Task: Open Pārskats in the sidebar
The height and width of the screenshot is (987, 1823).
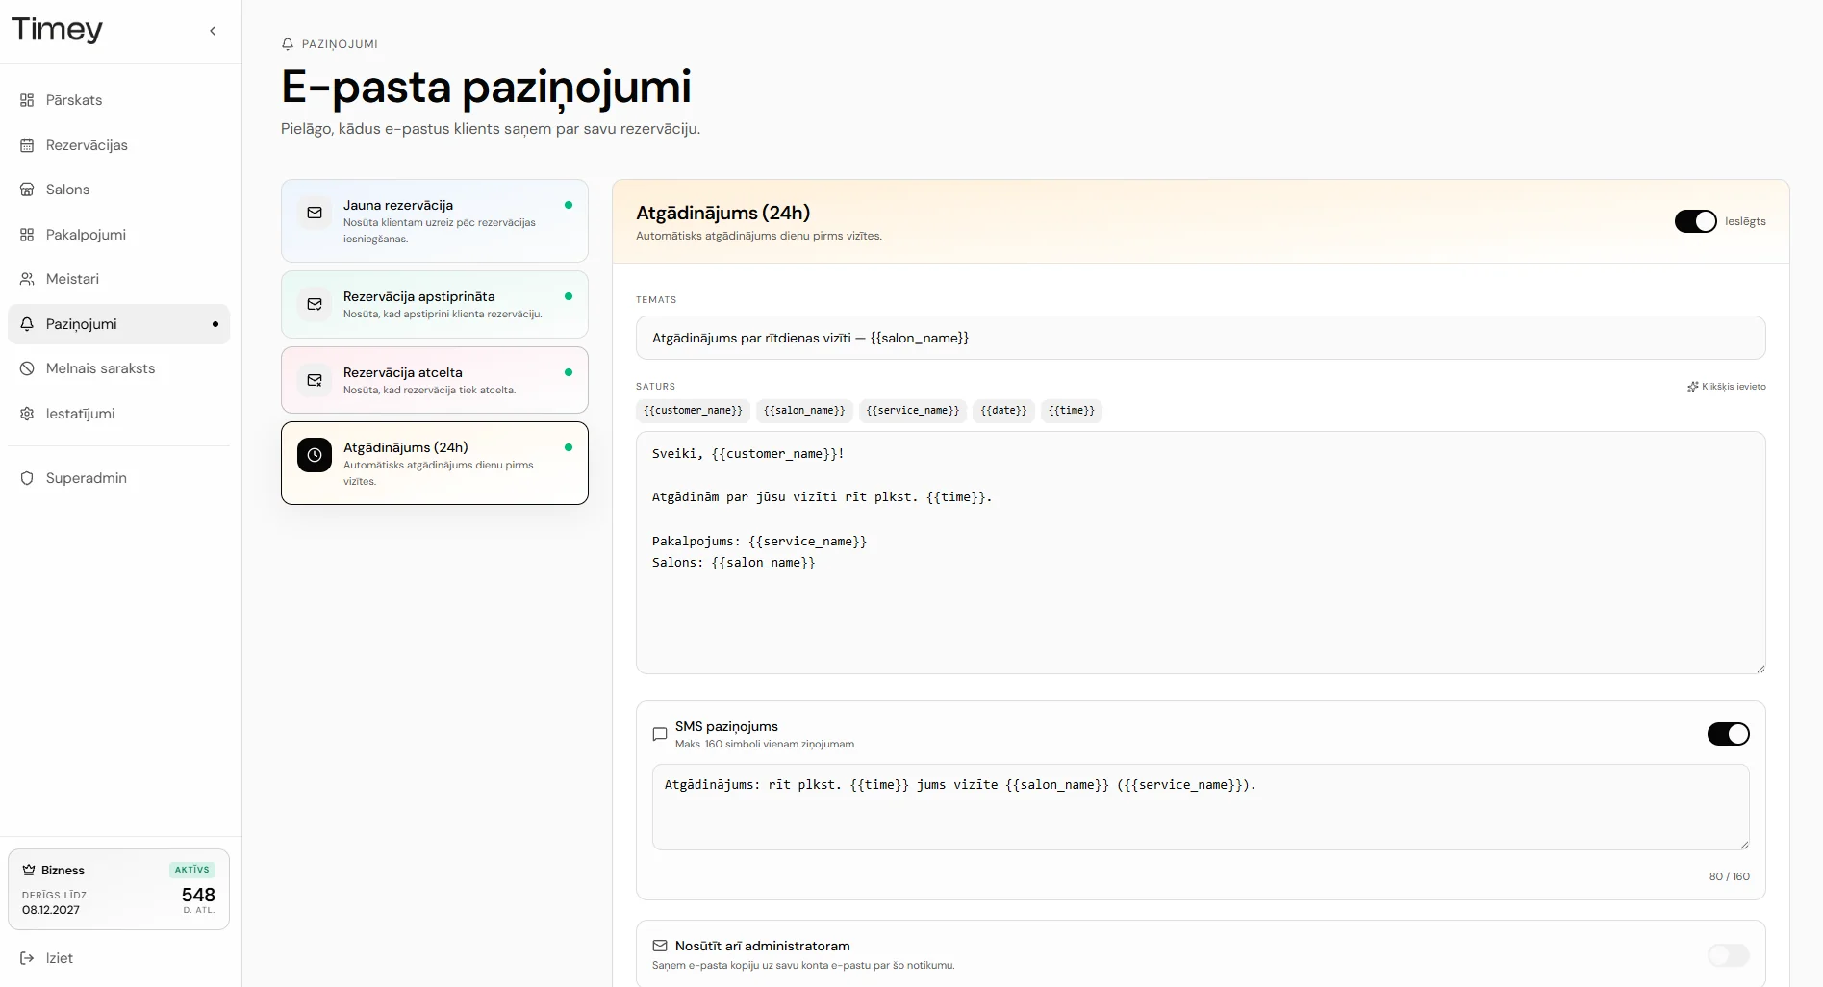Action: coord(119,100)
